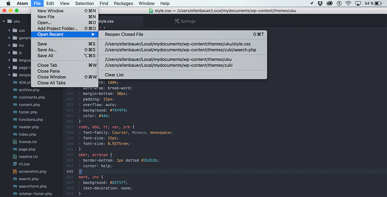The height and width of the screenshot is (197, 387).
Task: Choose New Window from File menu
Action: 65,11
